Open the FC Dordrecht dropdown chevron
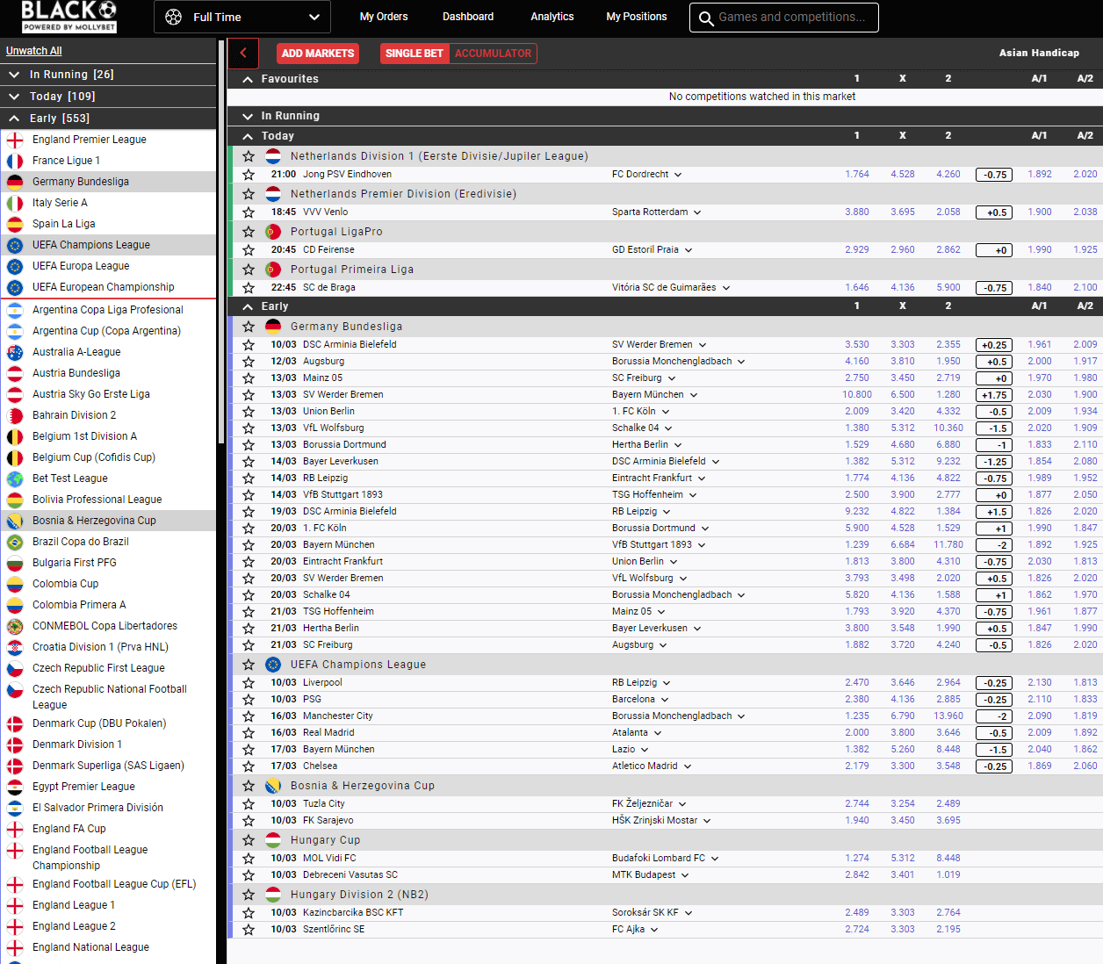 pyautogui.click(x=678, y=175)
